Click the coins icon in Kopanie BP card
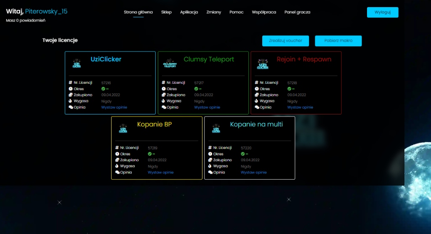Screen dimensions: 431x234 coord(117,160)
